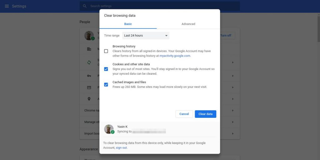Uncheck Cached images and files
This screenshot has height=160, width=320.
tap(106, 84)
